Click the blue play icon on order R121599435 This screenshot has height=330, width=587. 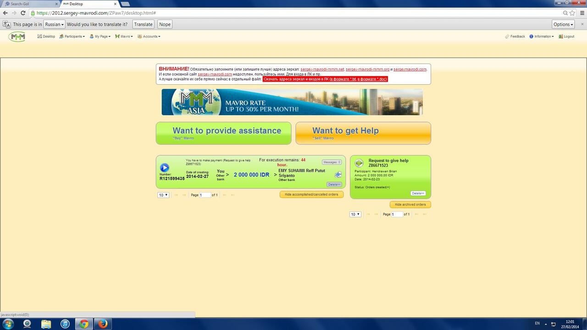point(165,168)
